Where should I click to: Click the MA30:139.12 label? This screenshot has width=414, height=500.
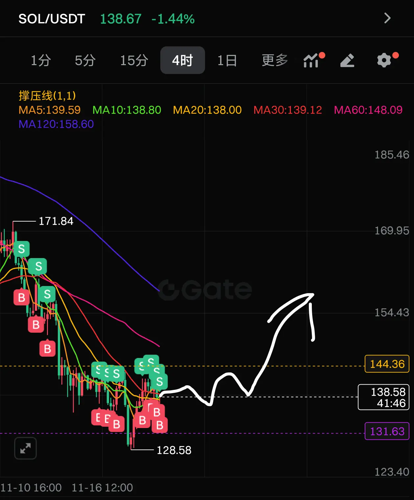tap(288, 110)
